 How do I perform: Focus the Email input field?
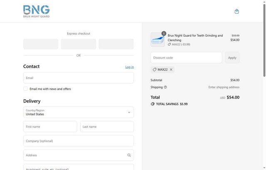point(79,78)
